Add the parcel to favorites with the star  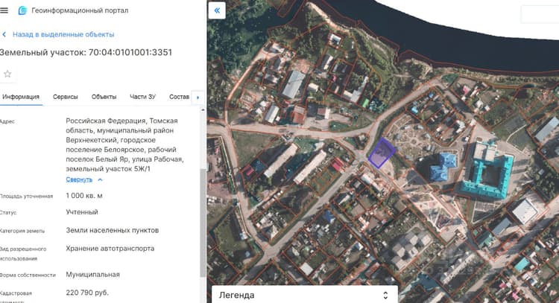click(7, 74)
